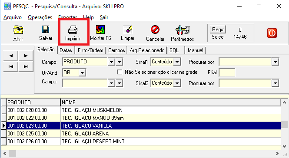Open a file with the Abrir icon

coord(18,30)
